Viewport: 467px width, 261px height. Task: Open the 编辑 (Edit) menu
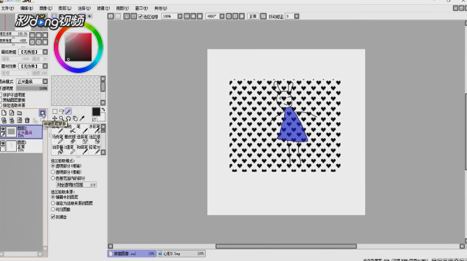(27, 8)
